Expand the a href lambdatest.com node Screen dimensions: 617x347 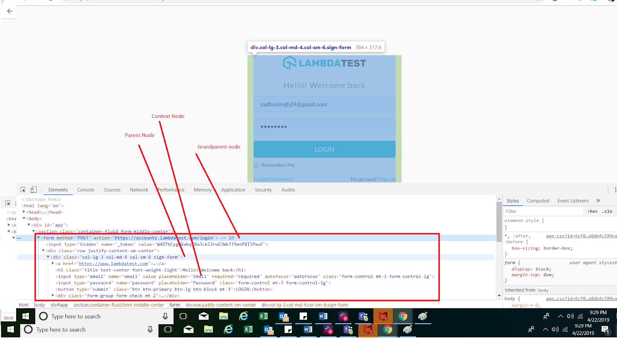click(x=53, y=263)
